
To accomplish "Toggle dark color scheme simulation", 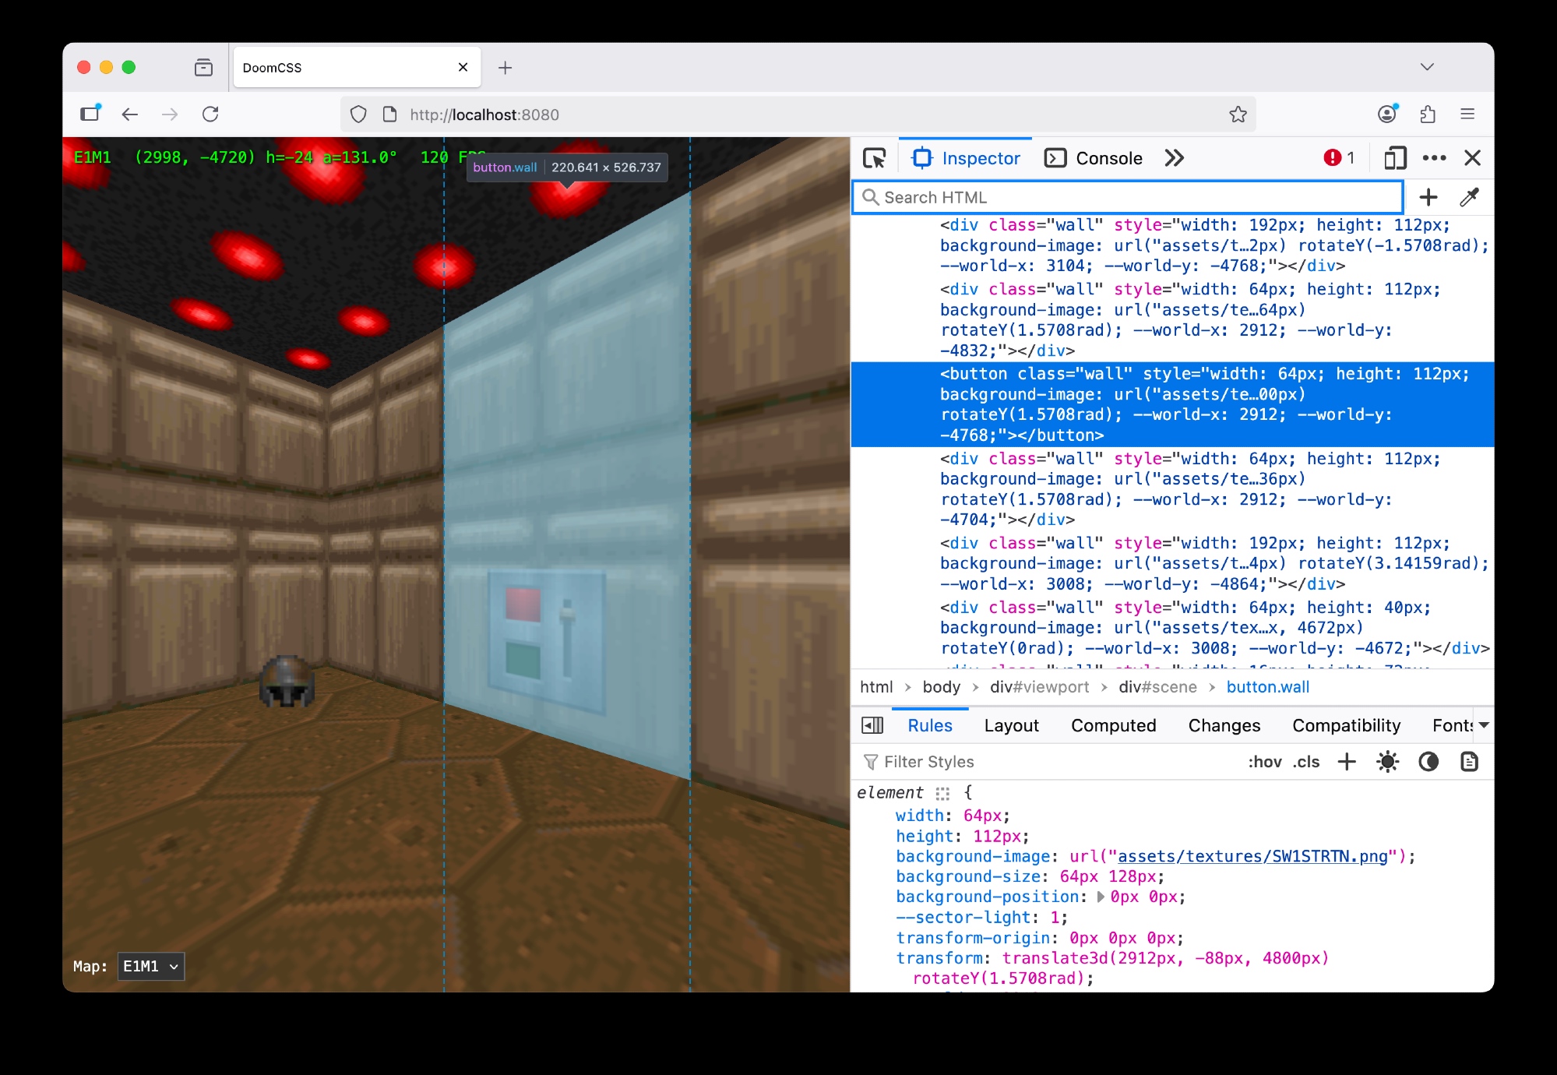I will tap(1428, 762).
